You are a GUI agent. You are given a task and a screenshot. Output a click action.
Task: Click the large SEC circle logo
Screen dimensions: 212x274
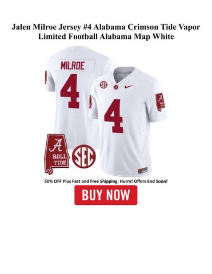84,156
